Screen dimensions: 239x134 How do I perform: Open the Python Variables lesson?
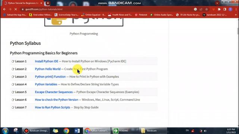coord(46,84)
